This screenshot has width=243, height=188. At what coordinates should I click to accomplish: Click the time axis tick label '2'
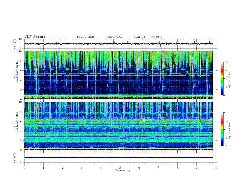click(x=63, y=168)
